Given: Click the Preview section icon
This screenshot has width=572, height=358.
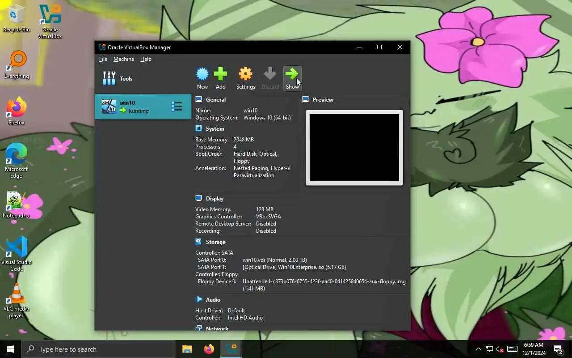Looking at the screenshot, I should tap(306, 99).
